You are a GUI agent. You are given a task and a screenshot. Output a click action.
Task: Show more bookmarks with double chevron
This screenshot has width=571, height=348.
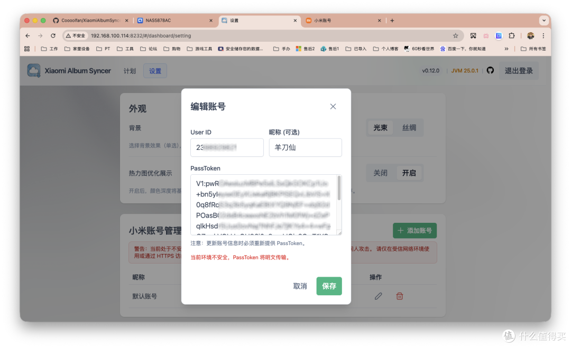click(x=506, y=49)
